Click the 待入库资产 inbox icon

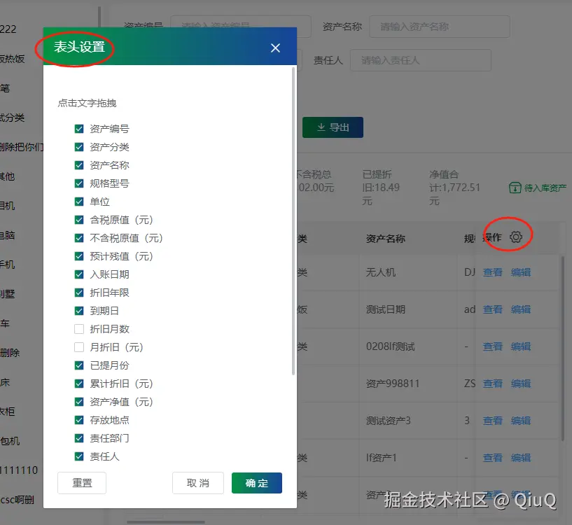coord(515,188)
